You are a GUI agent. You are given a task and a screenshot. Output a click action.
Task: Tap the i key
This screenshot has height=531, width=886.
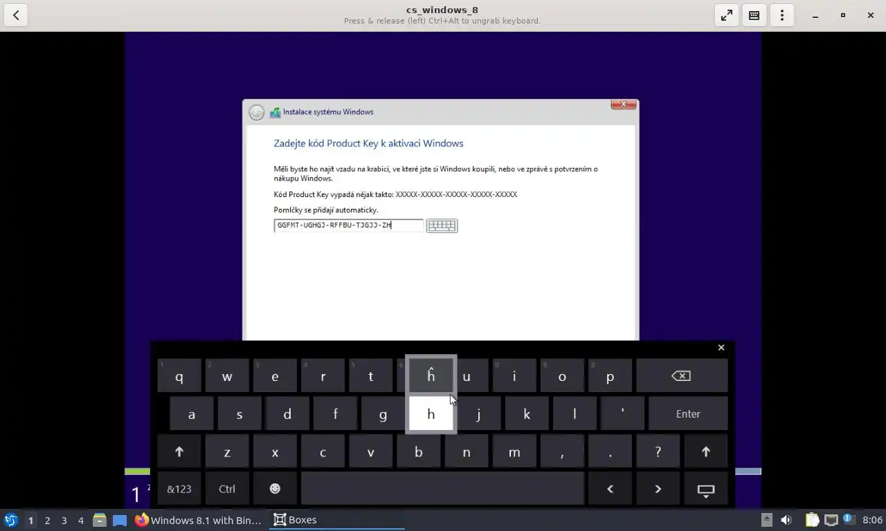514,376
